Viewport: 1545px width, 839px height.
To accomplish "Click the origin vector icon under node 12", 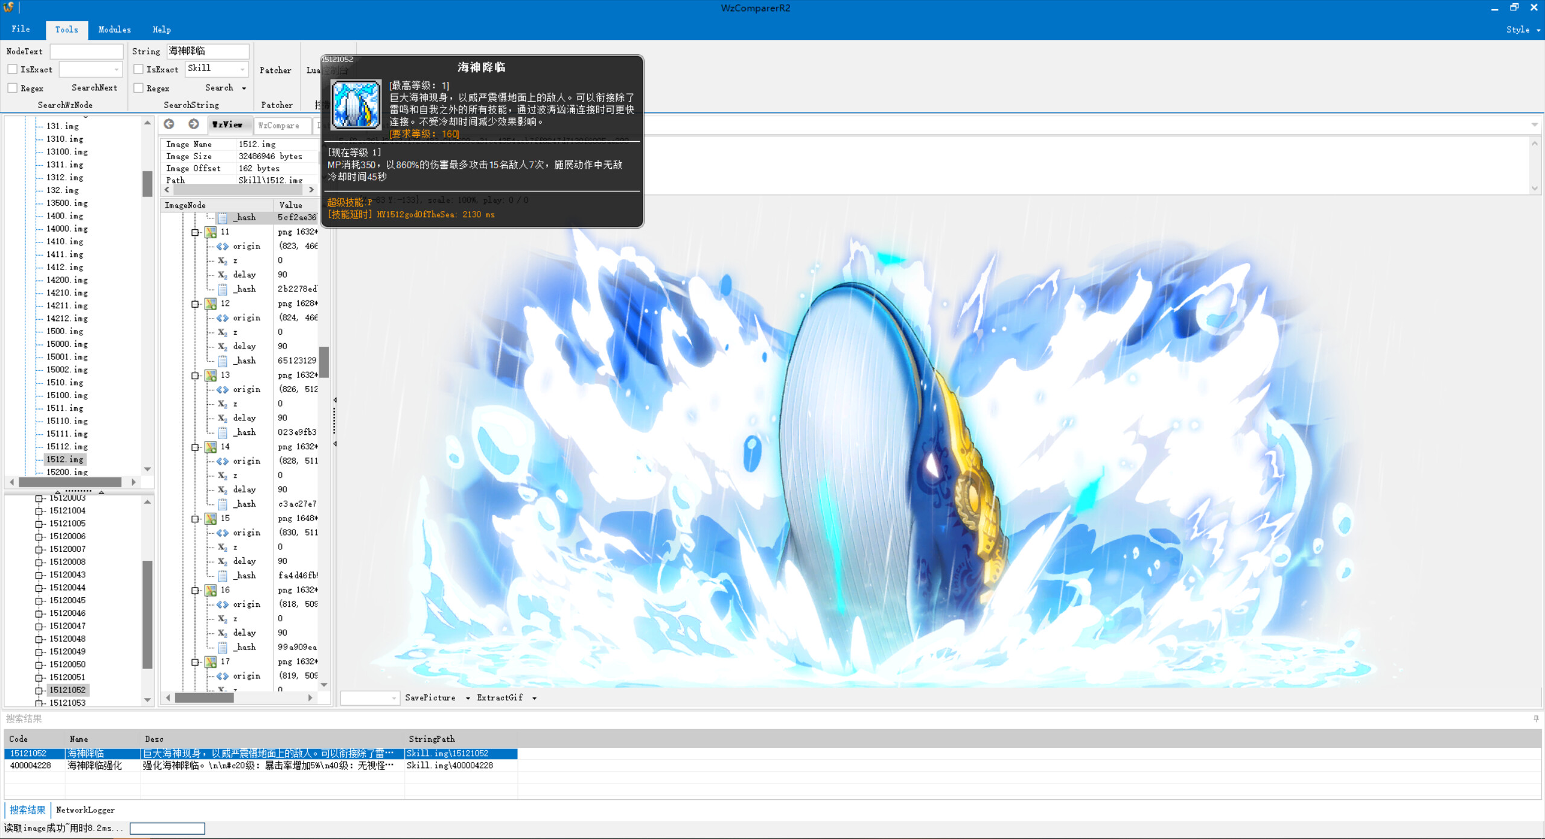I will [x=223, y=318].
